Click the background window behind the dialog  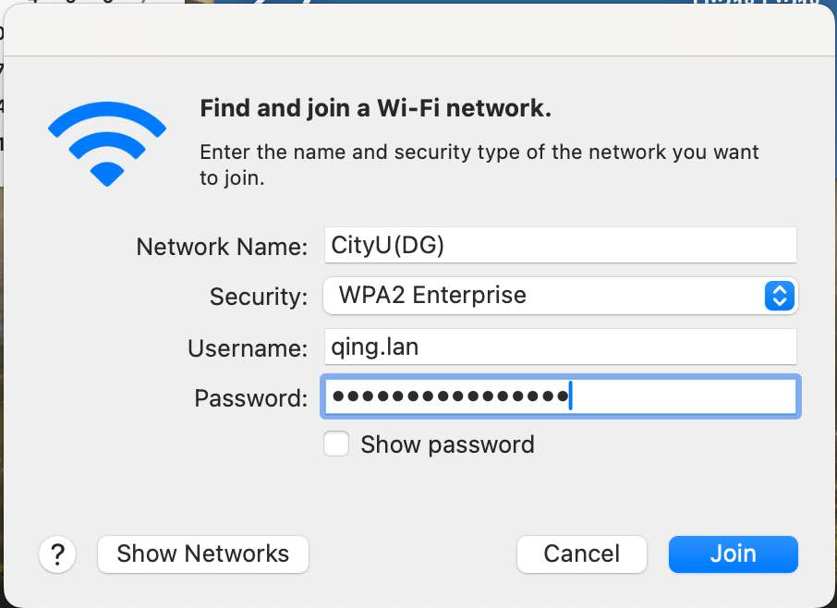point(92,9)
